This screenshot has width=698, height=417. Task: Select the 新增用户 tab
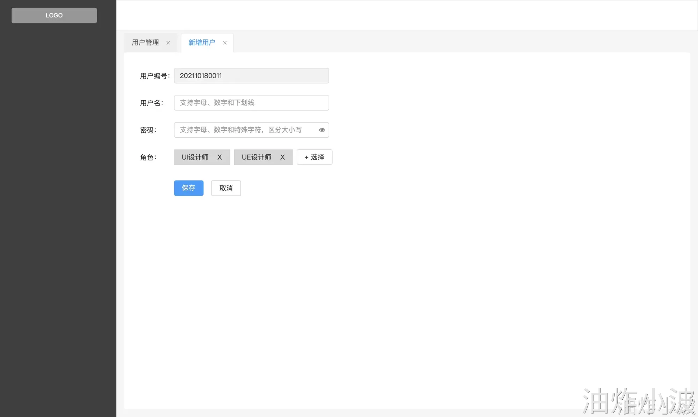(x=202, y=43)
